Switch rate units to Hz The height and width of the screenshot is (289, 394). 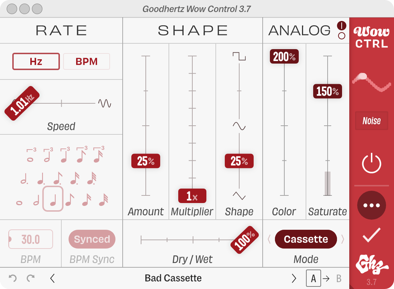(x=36, y=61)
